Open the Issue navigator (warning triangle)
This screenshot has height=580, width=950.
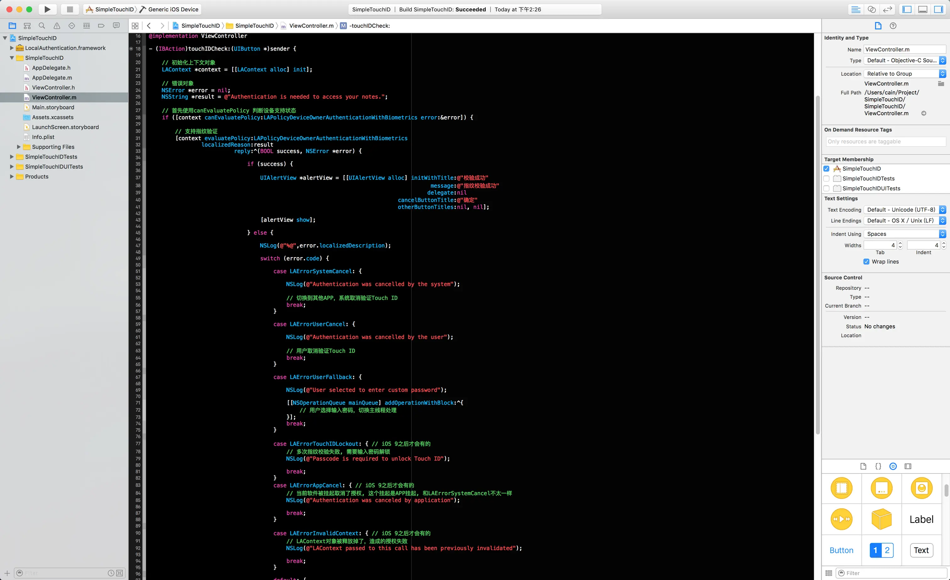click(x=57, y=26)
